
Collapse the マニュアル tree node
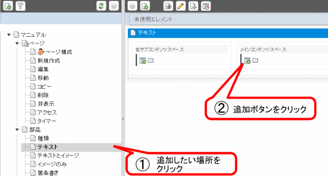tap(9, 35)
